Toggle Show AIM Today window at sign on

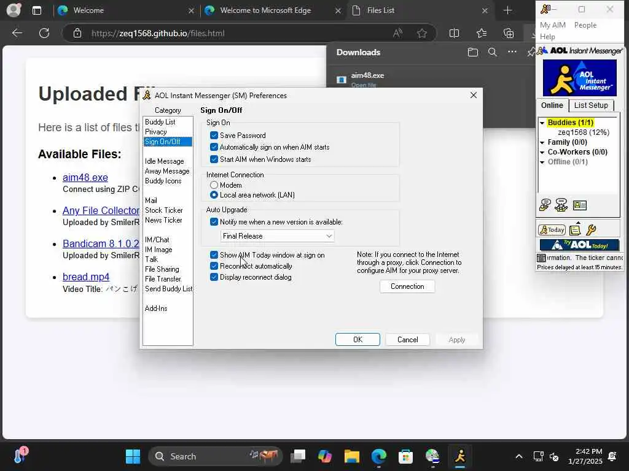point(214,255)
